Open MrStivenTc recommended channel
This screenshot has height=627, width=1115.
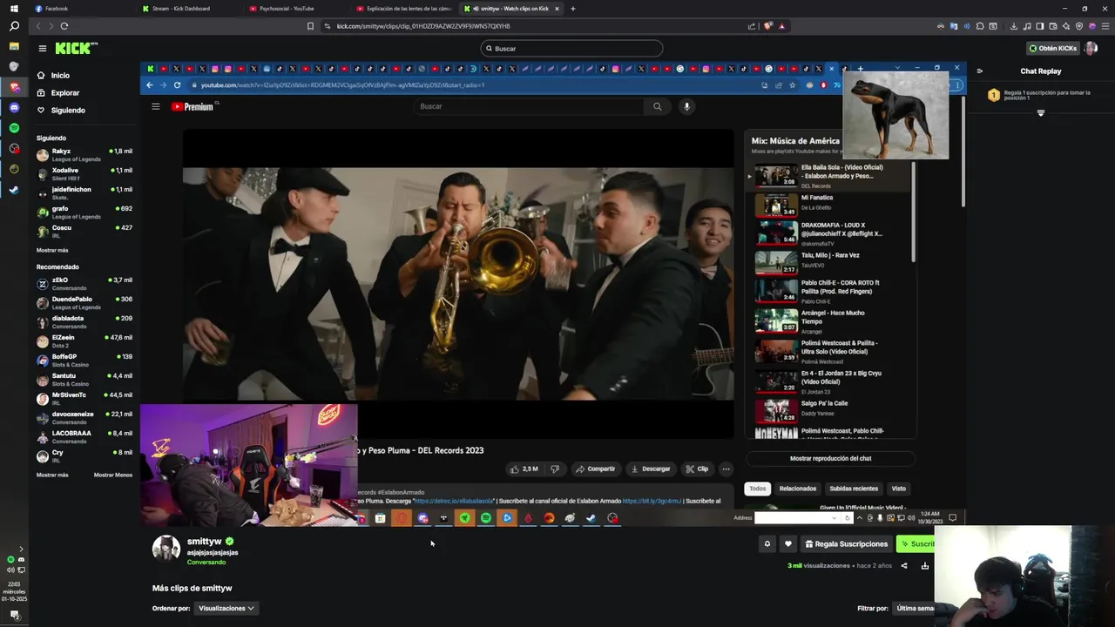(x=84, y=399)
